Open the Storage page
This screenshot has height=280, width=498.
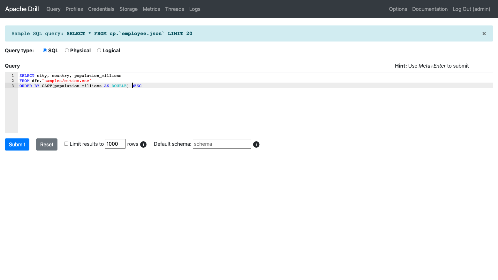click(x=128, y=9)
